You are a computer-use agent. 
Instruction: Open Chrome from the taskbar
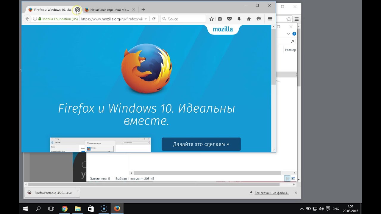tap(64, 209)
